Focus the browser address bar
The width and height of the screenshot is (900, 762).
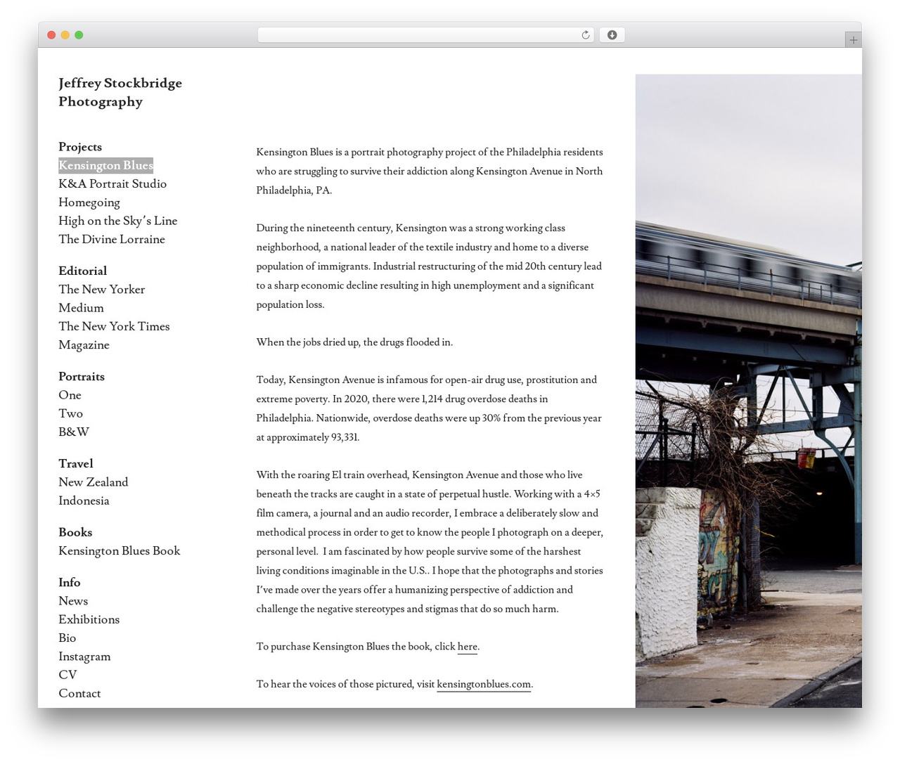[425, 35]
